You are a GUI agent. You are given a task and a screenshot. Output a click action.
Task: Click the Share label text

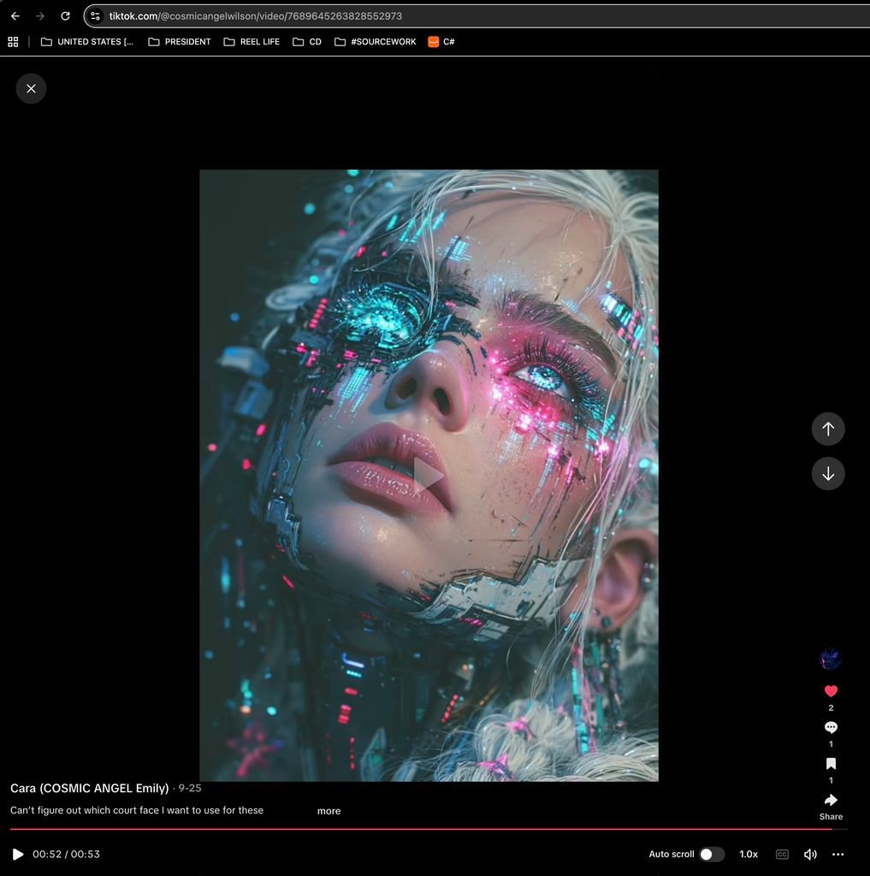point(831,817)
